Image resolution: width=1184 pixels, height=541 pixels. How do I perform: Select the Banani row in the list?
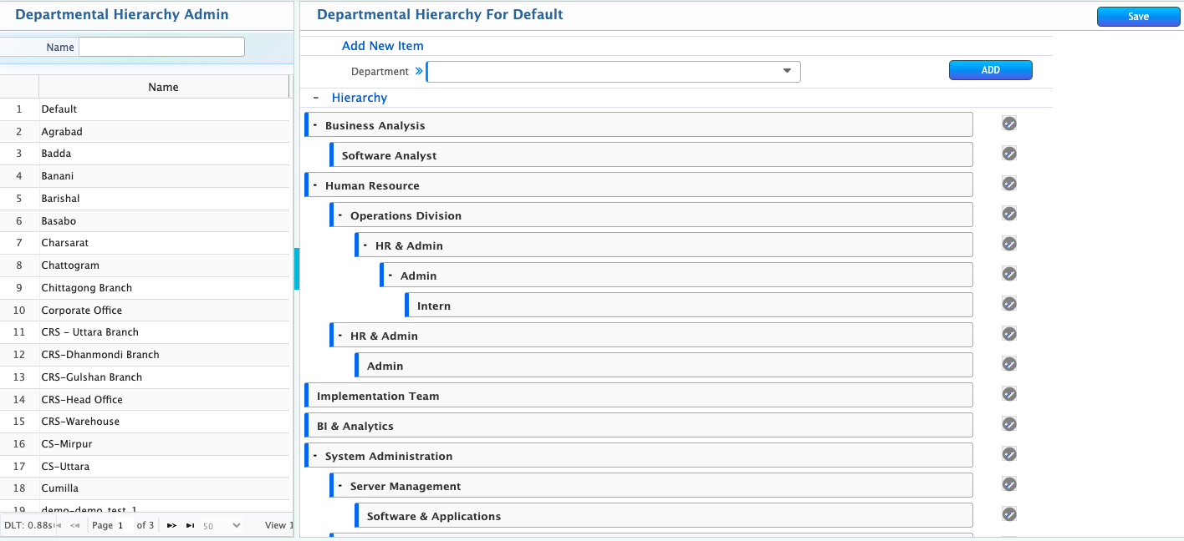pyautogui.click(x=58, y=176)
